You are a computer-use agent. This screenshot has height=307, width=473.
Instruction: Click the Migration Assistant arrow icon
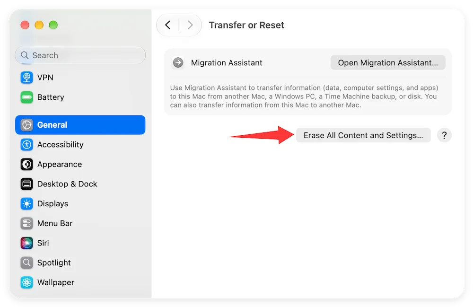178,63
